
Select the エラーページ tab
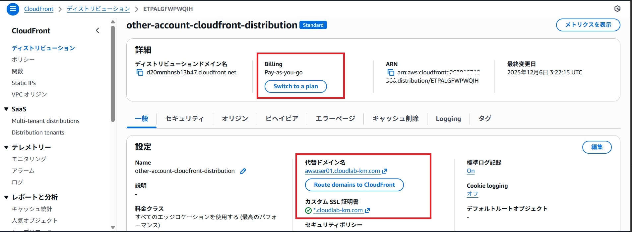(x=335, y=119)
